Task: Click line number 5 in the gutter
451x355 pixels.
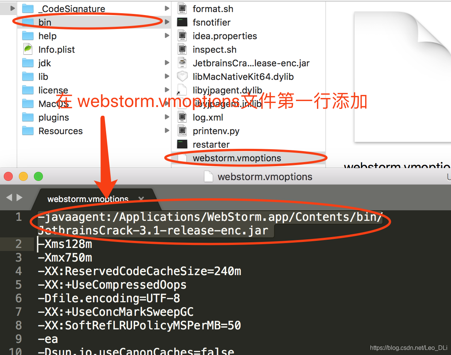Action: tap(19, 285)
